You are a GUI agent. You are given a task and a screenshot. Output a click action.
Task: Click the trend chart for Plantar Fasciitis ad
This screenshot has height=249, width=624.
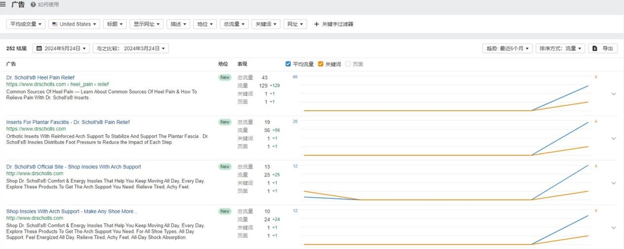point(446,139)
